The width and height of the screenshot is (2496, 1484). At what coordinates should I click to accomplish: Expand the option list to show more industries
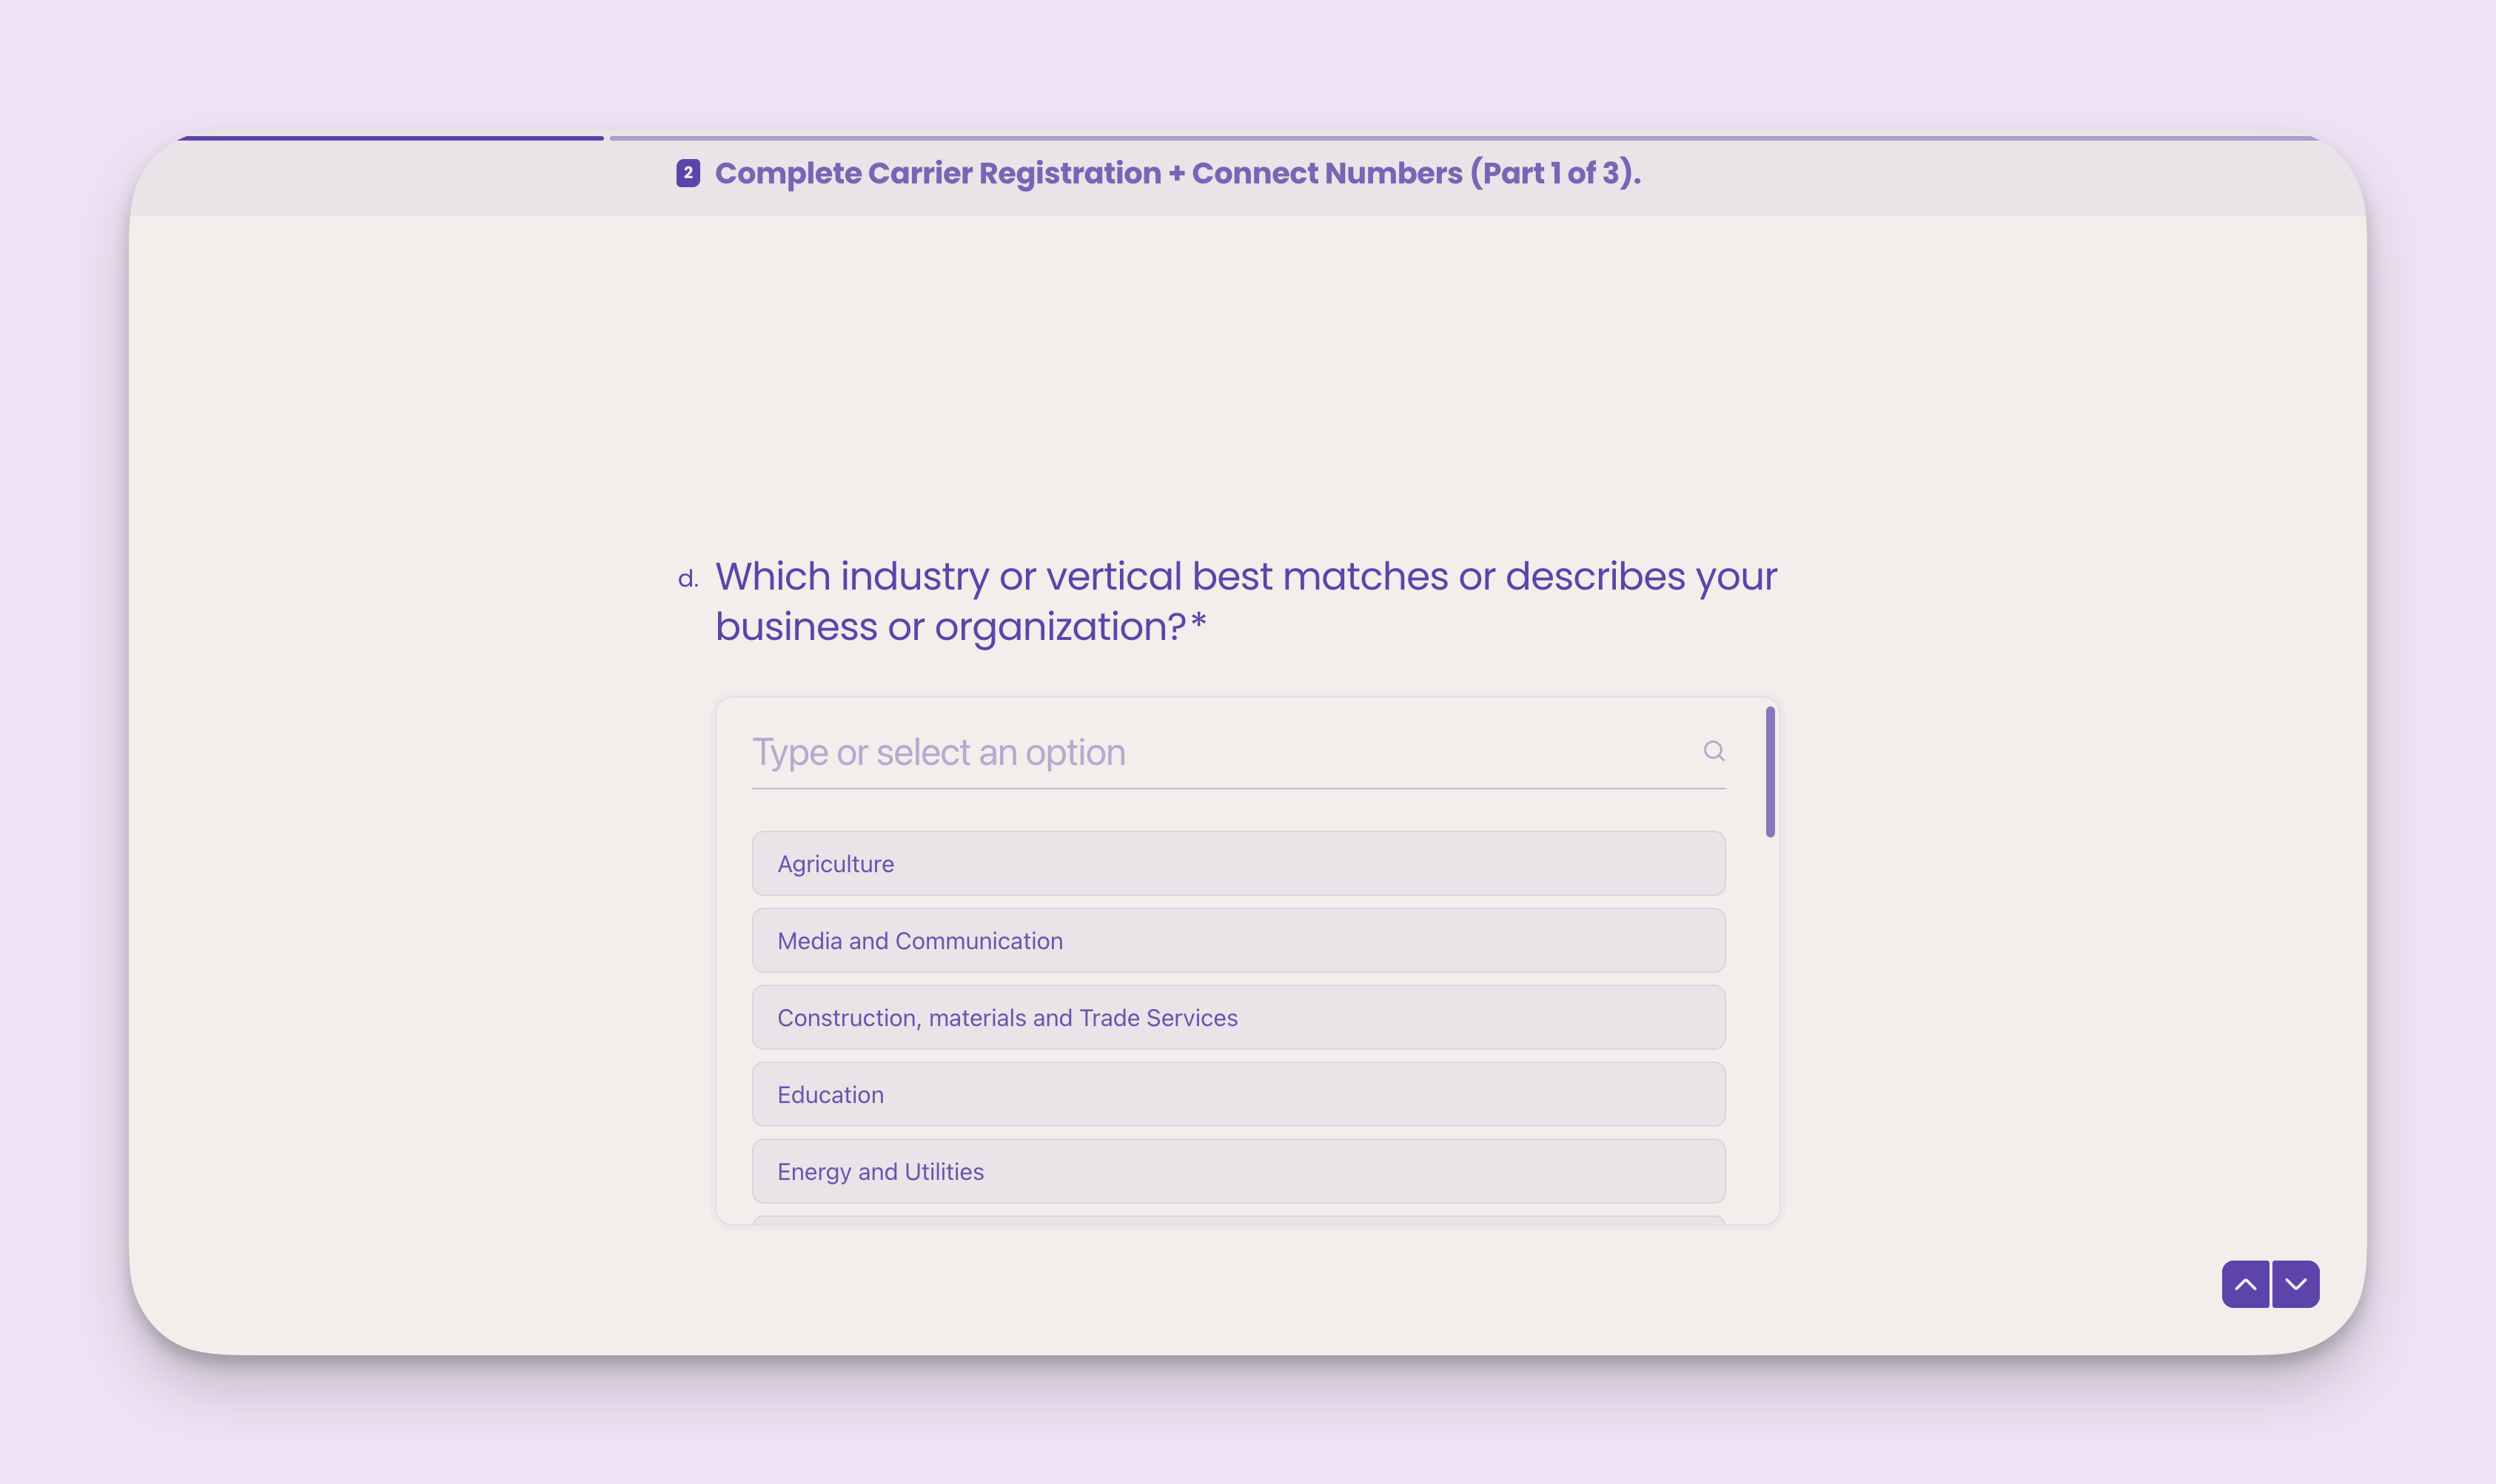coord(1238,751)
